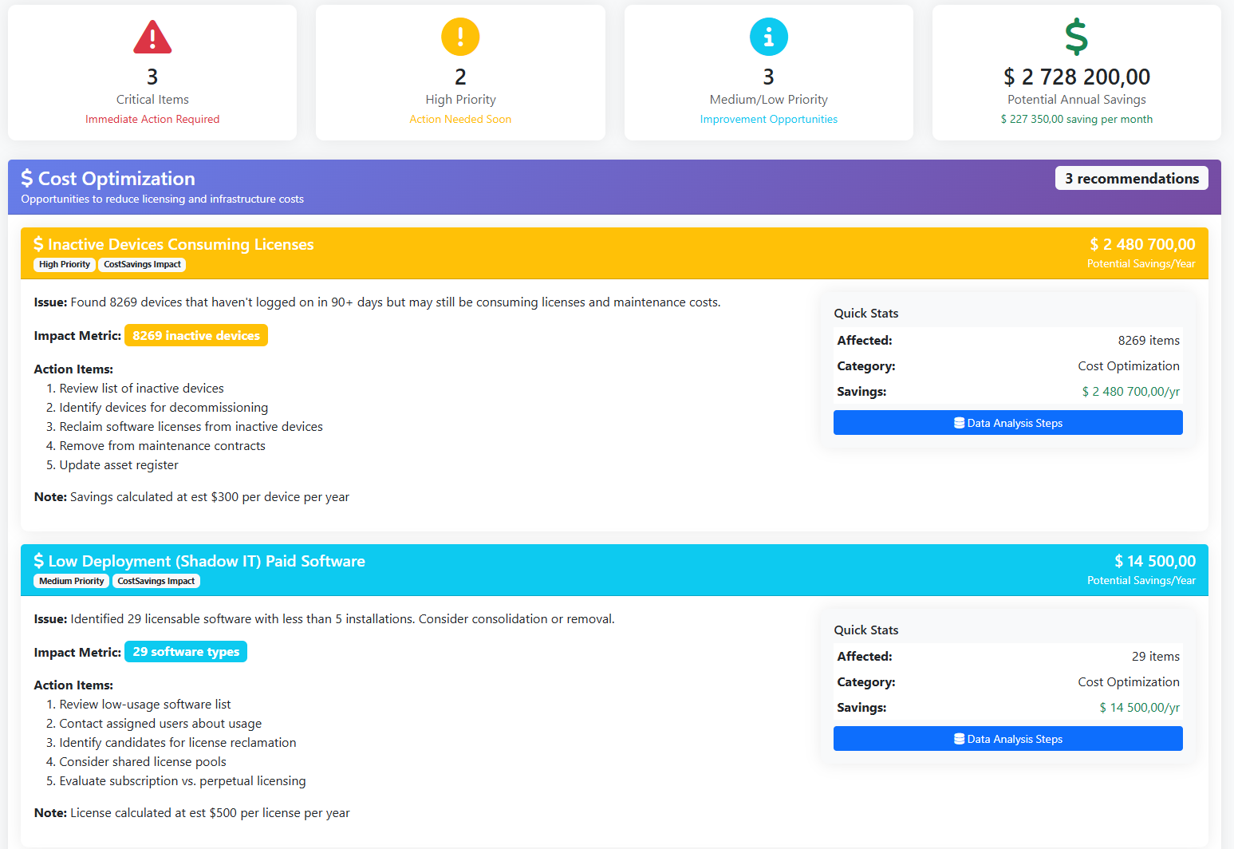
Task: Click $ 2 480 700,00/yr savings value
Action: [x=1130, y=392]
